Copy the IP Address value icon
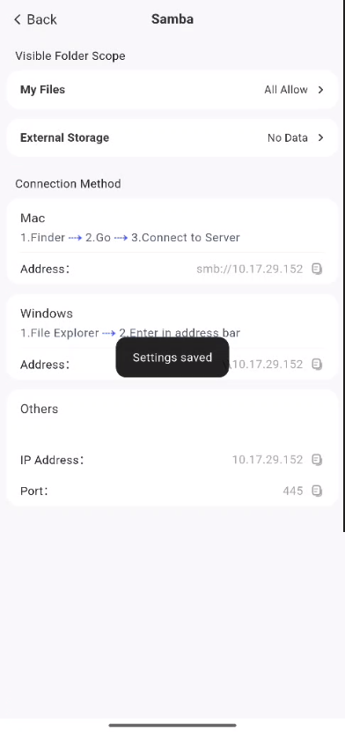 point(317,460)
